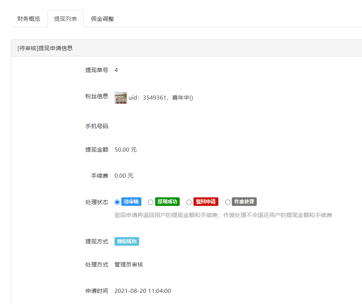Screen dimensions: 362x304
Task: Click the blue 待审核 status label
Action: coord(131,201)
